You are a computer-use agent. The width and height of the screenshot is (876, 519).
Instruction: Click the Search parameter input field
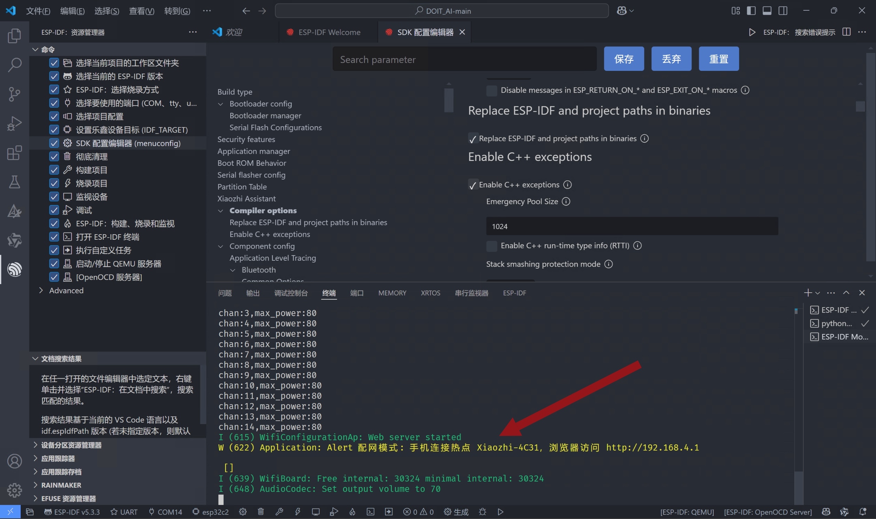(x=464, y=60)
